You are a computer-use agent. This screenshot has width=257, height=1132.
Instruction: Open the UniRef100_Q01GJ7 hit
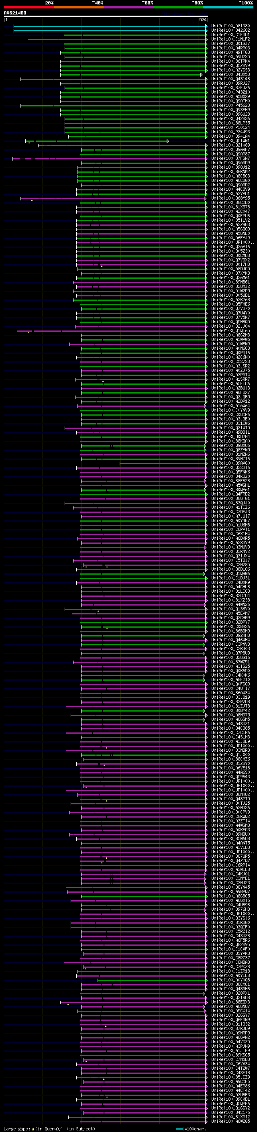[x=230, y=43]
